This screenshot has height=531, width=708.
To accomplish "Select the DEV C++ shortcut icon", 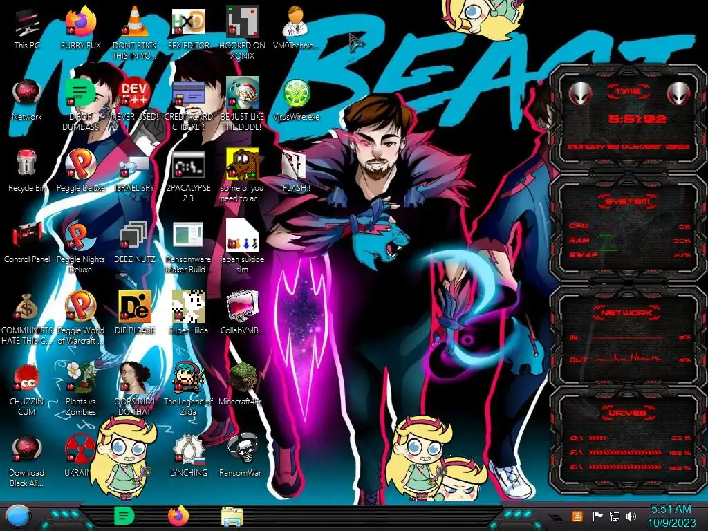I will [x=134, y=94].
